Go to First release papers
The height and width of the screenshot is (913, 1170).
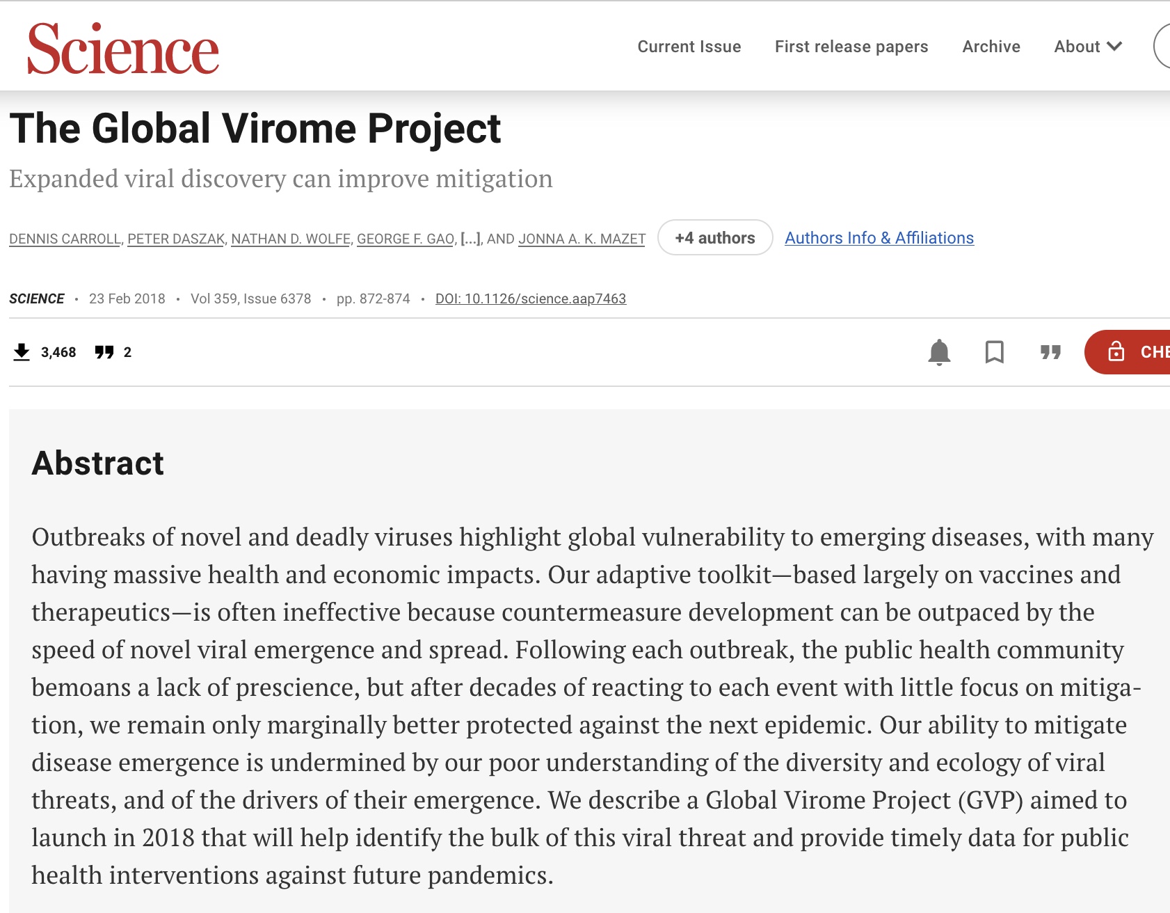851,47
